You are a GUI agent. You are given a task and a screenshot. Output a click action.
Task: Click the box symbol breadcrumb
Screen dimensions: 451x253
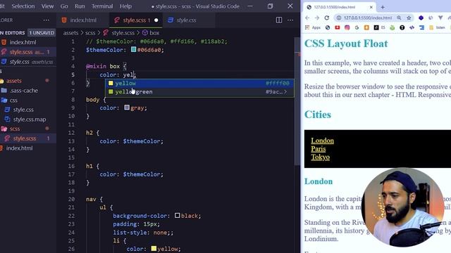pos(151,33)
